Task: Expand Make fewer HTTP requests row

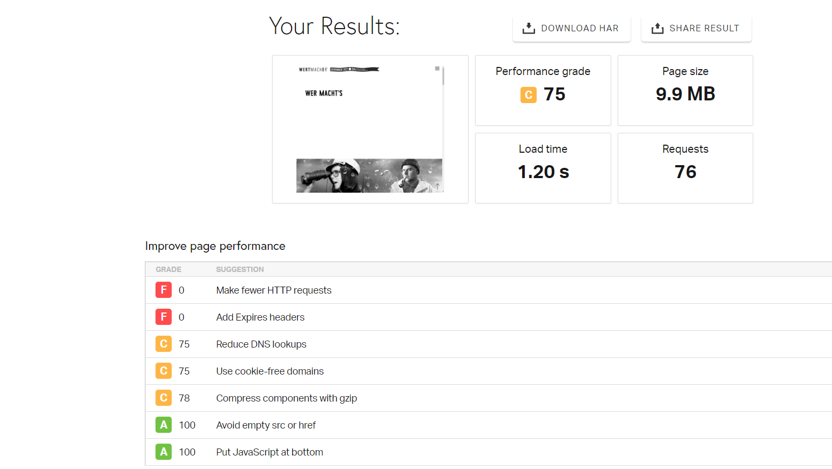Action: point(489,290)
